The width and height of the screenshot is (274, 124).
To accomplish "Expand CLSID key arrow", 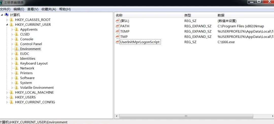I will point(12,34).
